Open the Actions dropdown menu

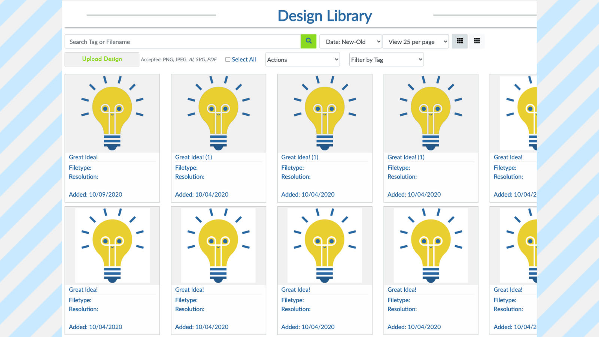tap(302, 60)
